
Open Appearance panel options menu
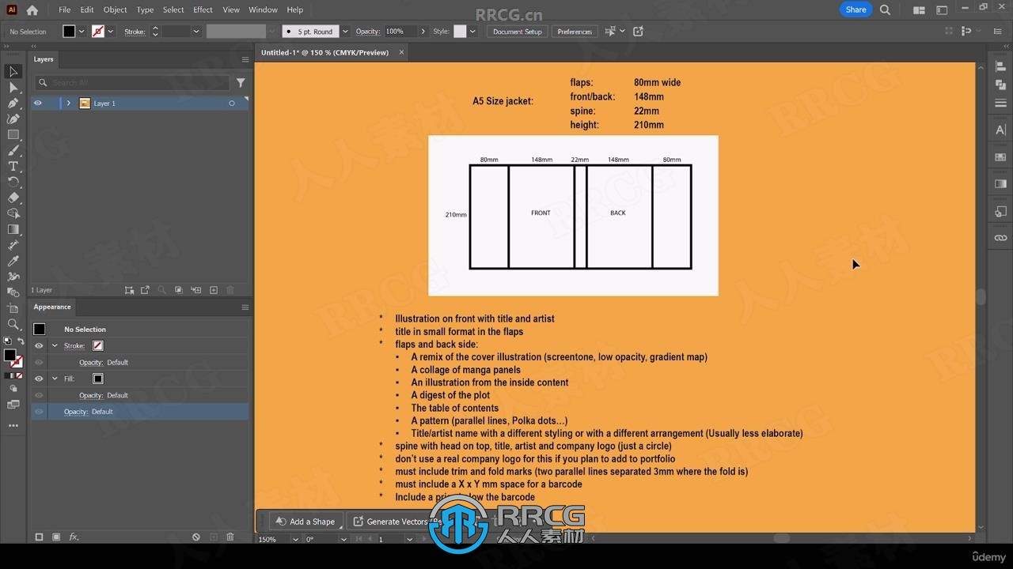245,307
